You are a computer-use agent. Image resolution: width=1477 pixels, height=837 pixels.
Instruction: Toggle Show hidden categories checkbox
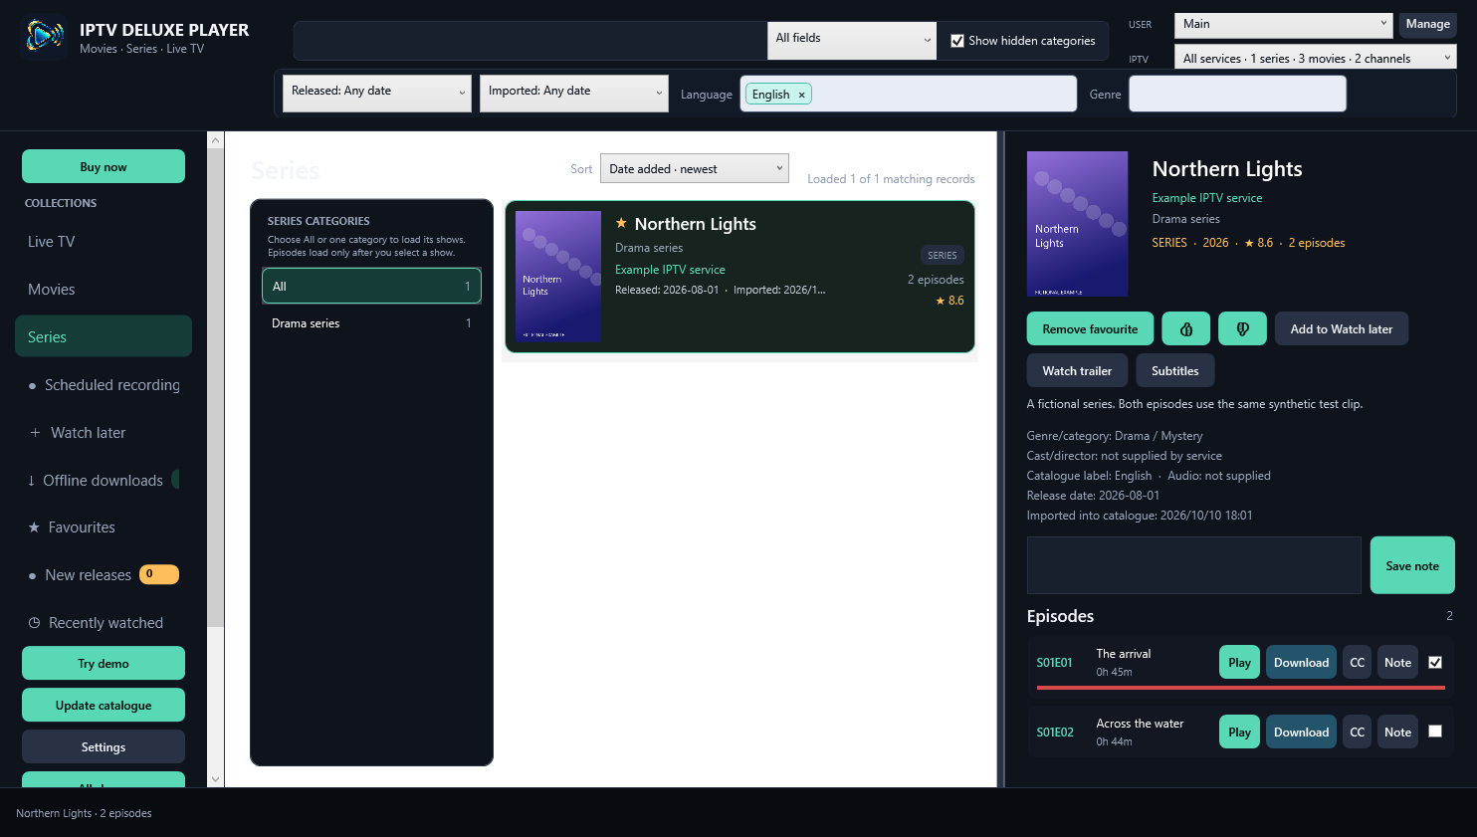[957, 41]
